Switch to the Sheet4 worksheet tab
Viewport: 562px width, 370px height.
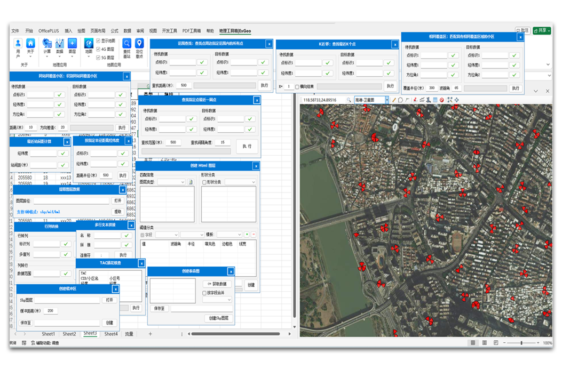click(x=111, y=334)
